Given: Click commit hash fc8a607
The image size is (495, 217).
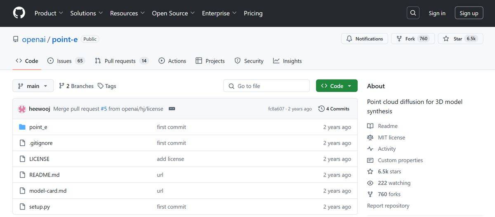Looking at the screenshot, I should [x=276, y=109].
